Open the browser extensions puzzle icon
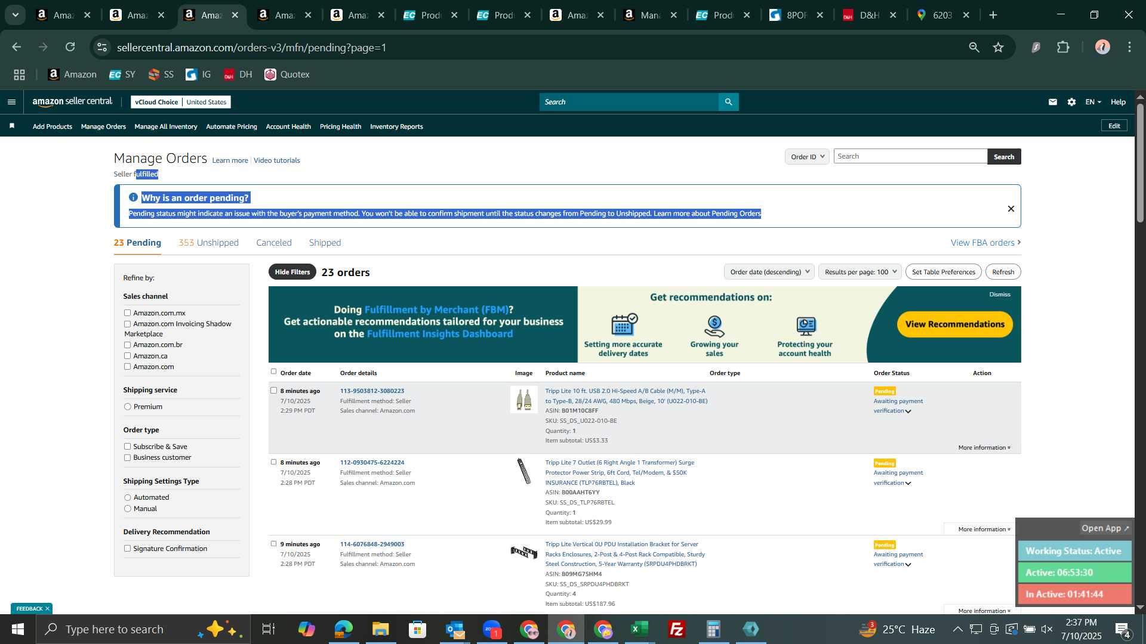Image resolution: width=1146 pixels, height=644 pixels. pyautogui.click(x=1063, y=47)
